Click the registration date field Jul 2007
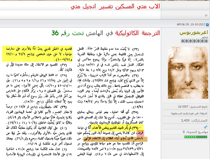Viewport: 210px width, 159px height. click(x=186, y=107)
